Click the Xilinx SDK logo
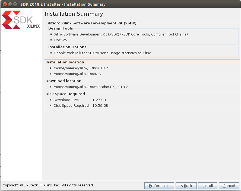The width and height of the screenshot is (241, 191). pyautogui.click(x=21, y=20)
